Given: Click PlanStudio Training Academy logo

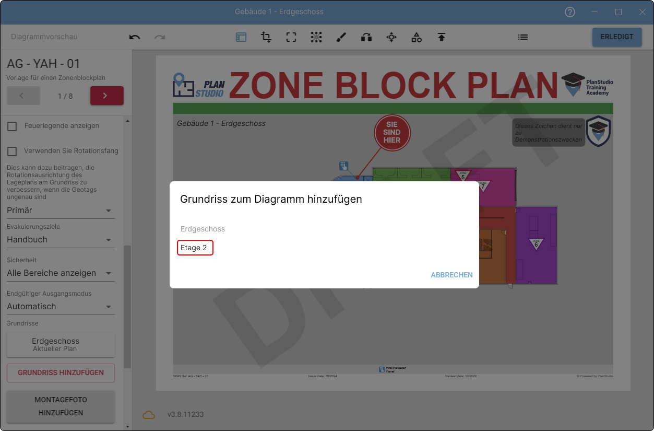Looking at the screenshot, I should [587, 85].
